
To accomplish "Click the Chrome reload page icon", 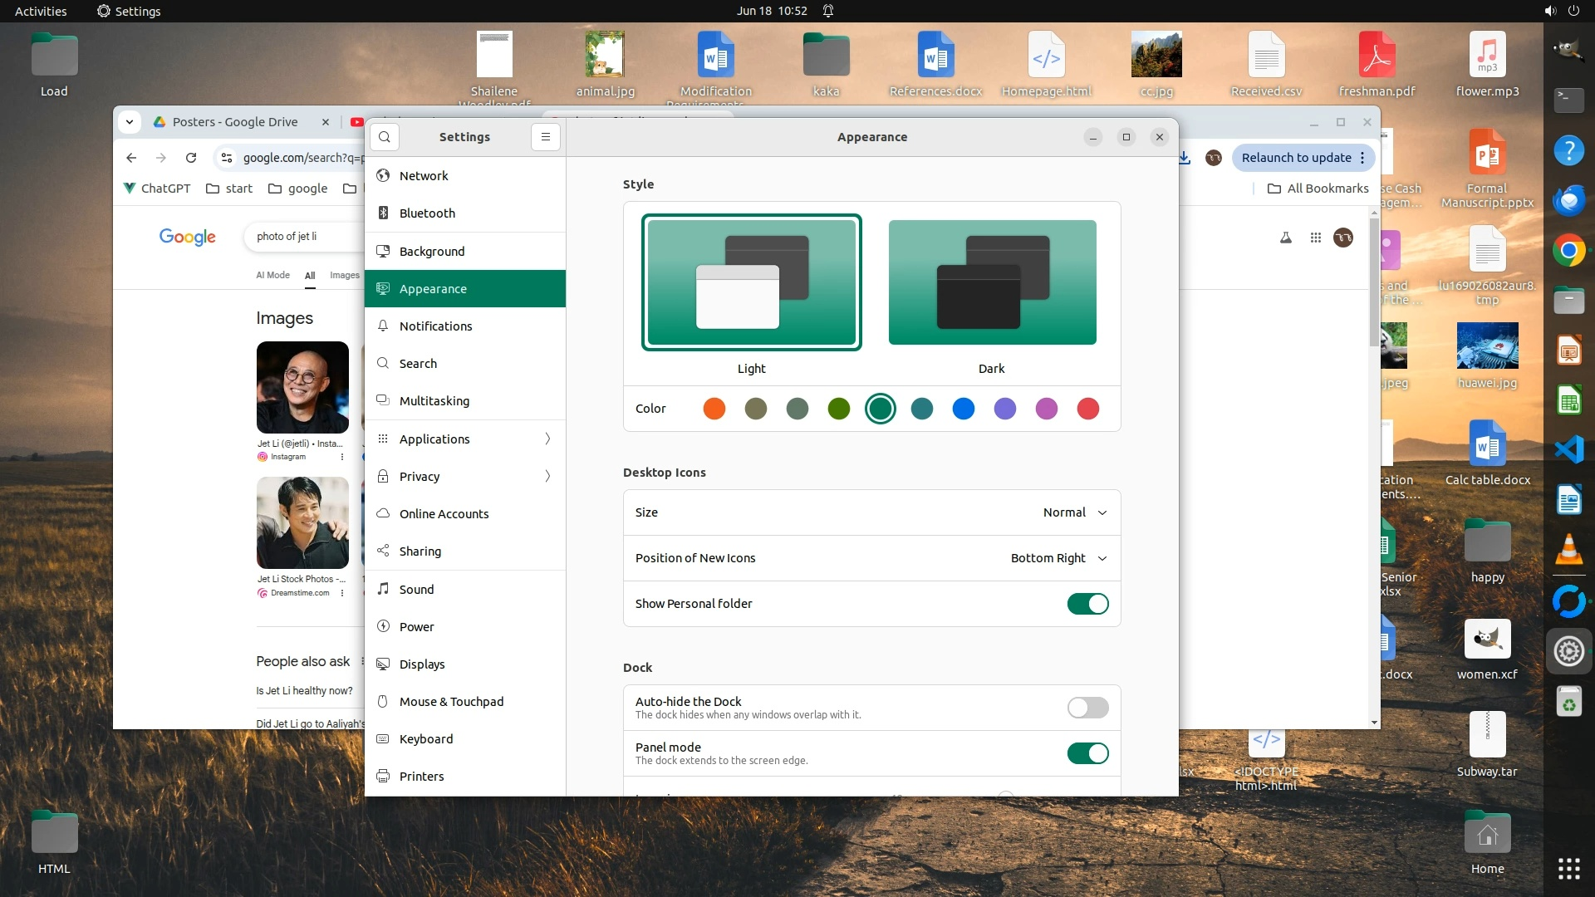I will (x=191, y=158).
